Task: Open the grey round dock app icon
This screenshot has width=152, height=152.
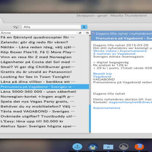Action: coord(123,147)
